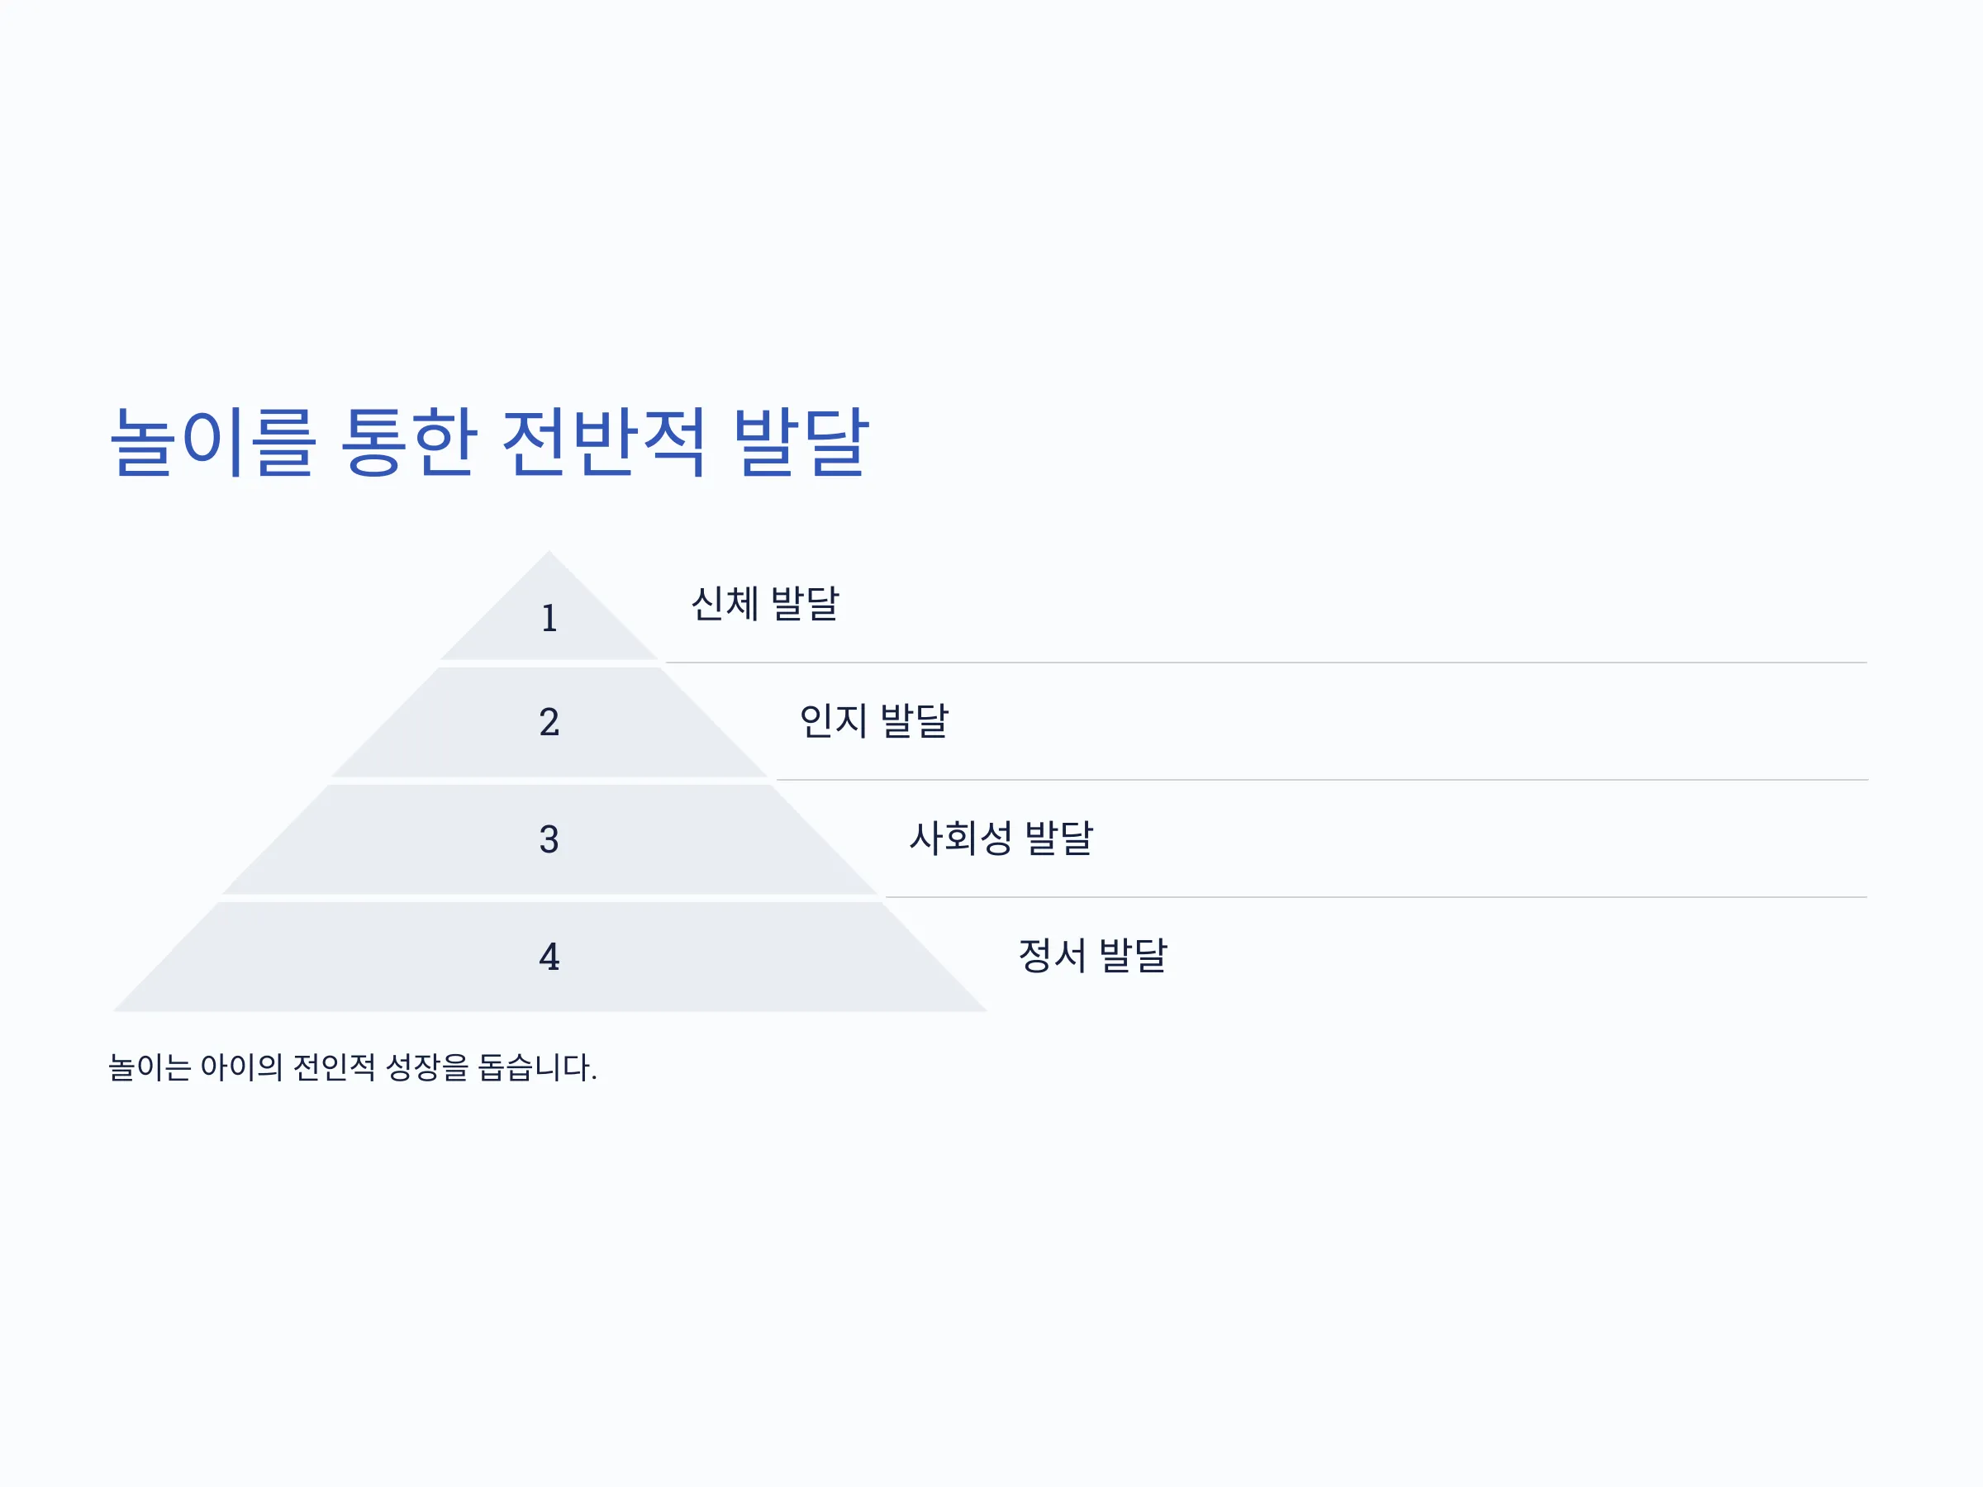Viewport: 1983px width, 1487px height.
Task: Select the 정서 발달 label
Action: [1092, 956]
